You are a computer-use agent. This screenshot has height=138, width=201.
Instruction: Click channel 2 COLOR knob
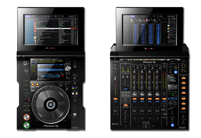(142, 94)
